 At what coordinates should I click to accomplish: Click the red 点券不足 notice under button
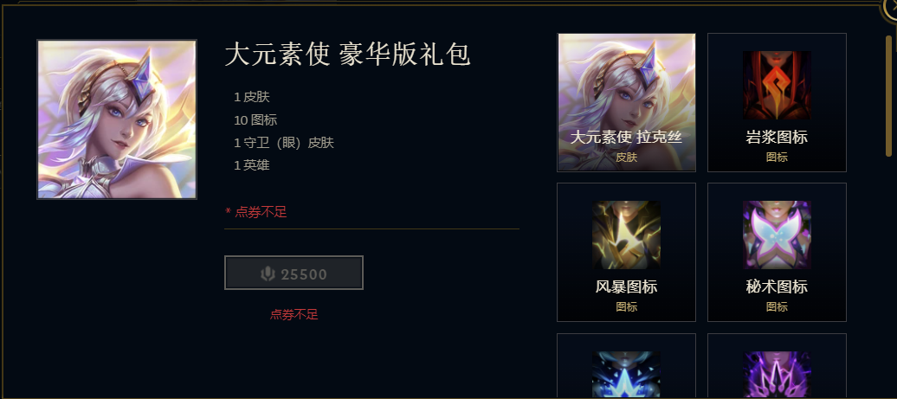coord(294,314)
